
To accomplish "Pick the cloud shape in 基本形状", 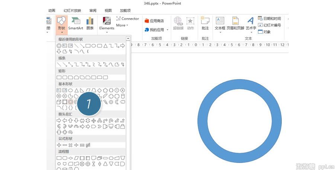I will [x=122, y=102].
